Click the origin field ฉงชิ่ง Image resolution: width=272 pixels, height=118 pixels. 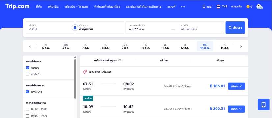coord(50,28)
